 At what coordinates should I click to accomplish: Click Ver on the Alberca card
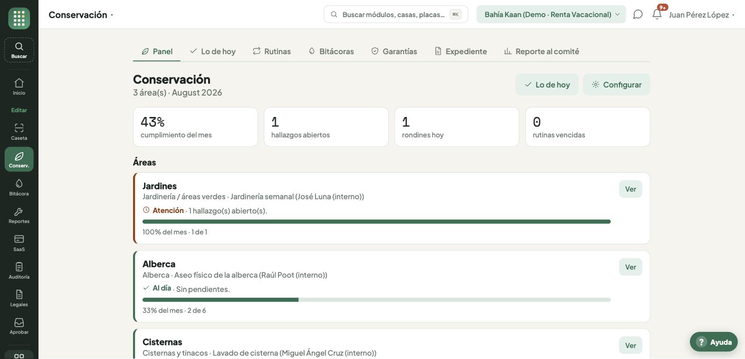coord(630,267)
